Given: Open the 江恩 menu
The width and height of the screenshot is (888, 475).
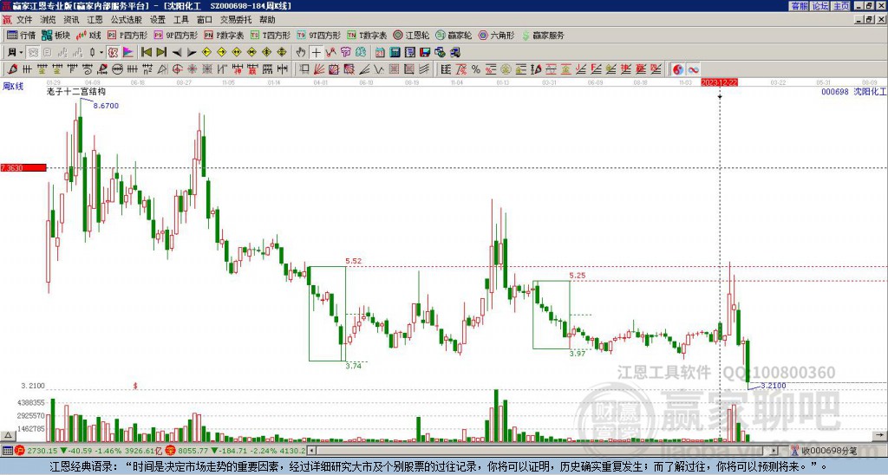Looking at the screenshot, I should pos(95,20).
